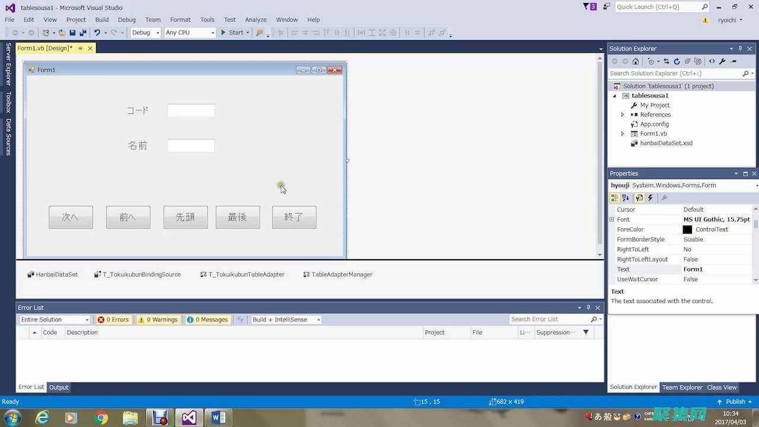
Task: Open the Build menu
Action: pyautogui.click(x=102, y=20)
